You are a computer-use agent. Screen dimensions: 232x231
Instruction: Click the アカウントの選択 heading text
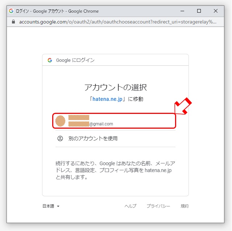click(115, 87)
